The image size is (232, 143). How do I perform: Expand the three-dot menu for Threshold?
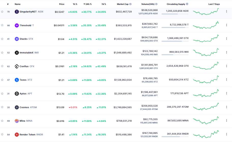(x=226, y=25)
